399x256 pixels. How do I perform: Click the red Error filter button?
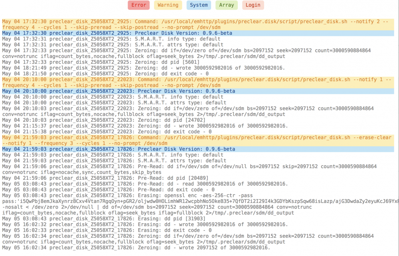tap(139, 5)
